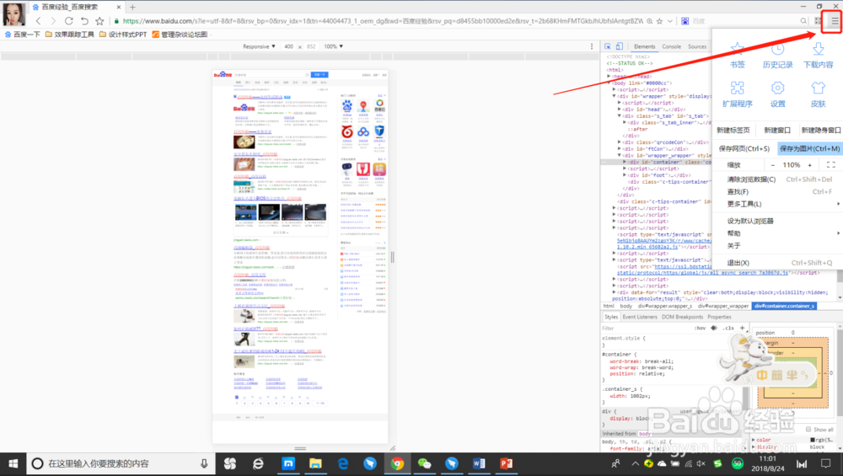Increase zoom with plus button
This screenshot has width=843, height=476.
(809, 165)
